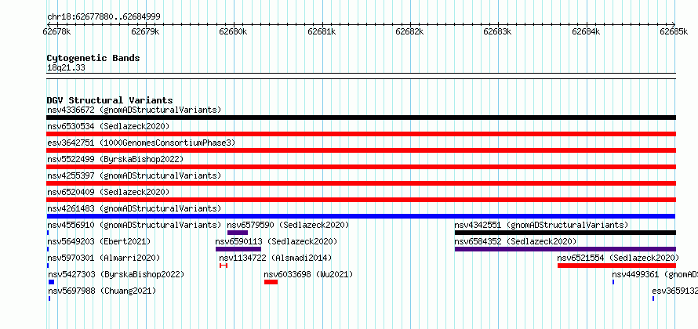Image resolution: width=698 pixels, height=329 pixels.
Task: Open variant nsv4556910 label
Action: click(134, 225)
